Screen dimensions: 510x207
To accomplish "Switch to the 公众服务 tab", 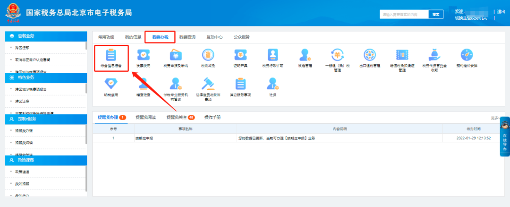I will coord(242,37).
